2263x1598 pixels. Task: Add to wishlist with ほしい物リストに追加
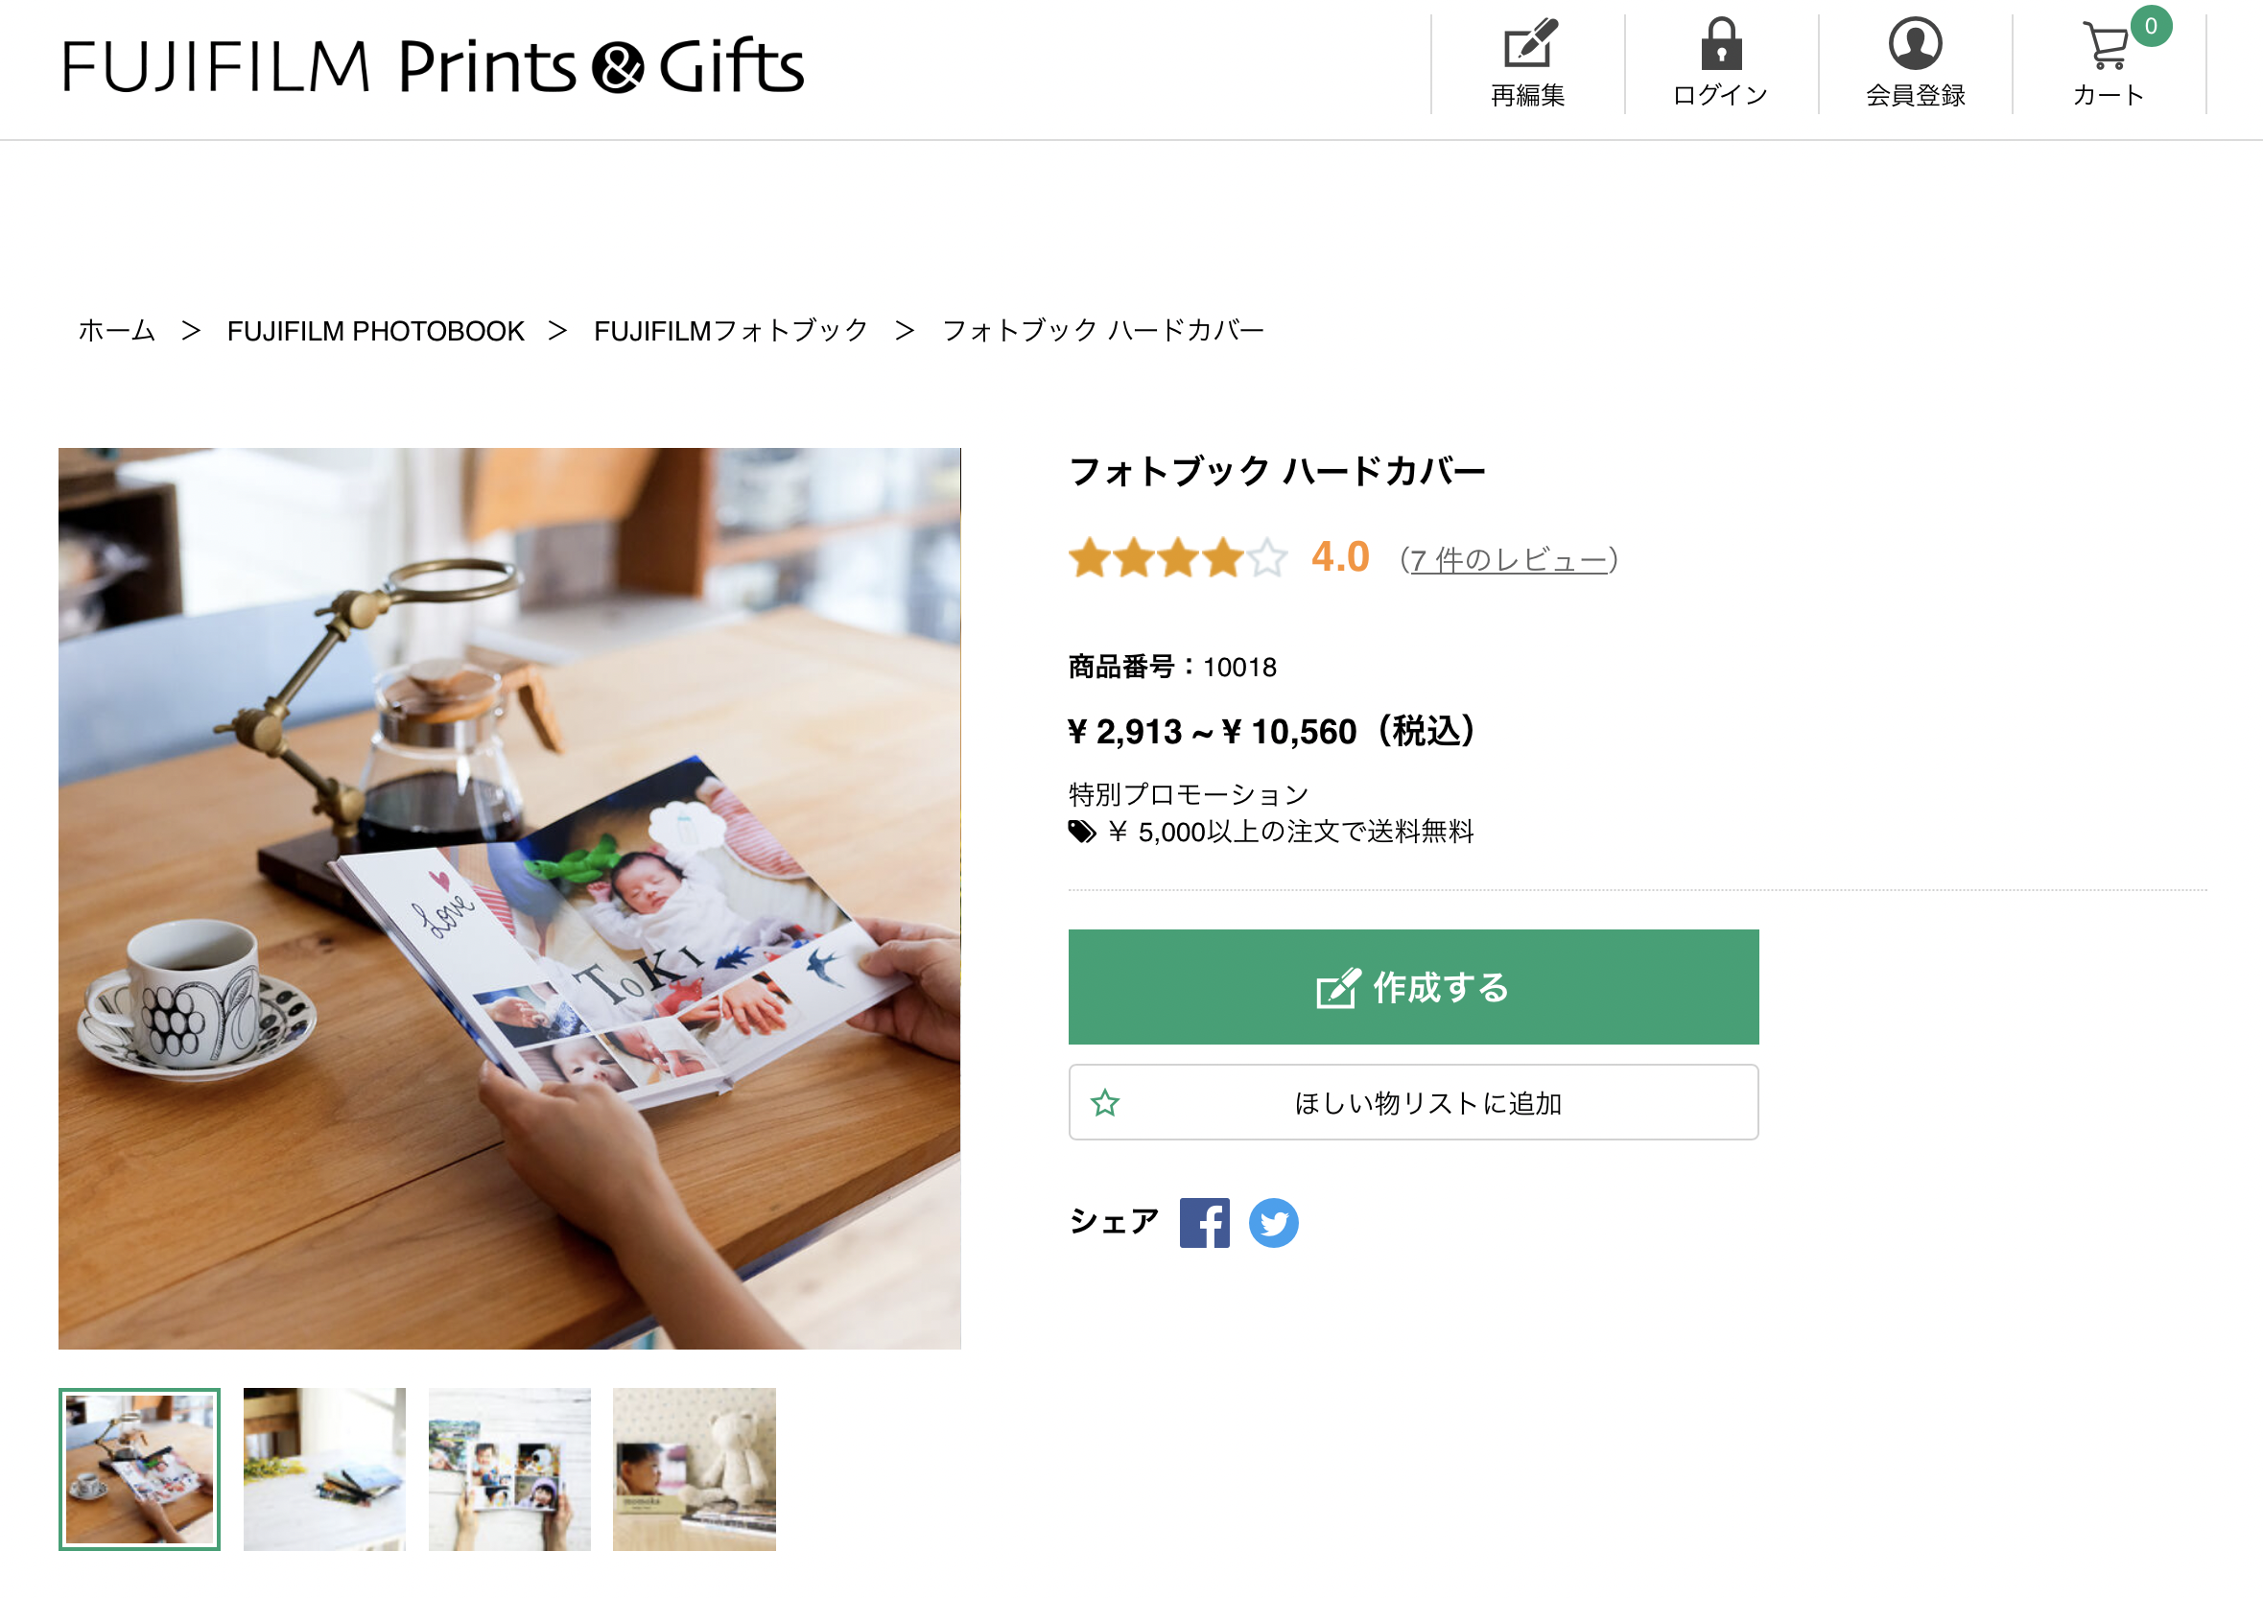[x=1427, y=1102]
